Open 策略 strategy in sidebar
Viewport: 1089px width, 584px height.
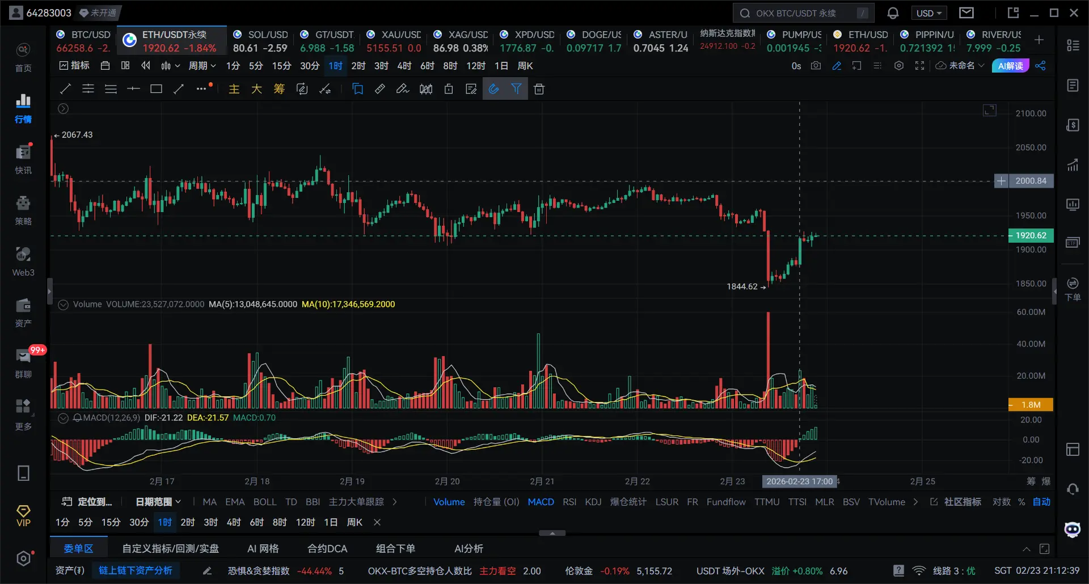(23, 210)
